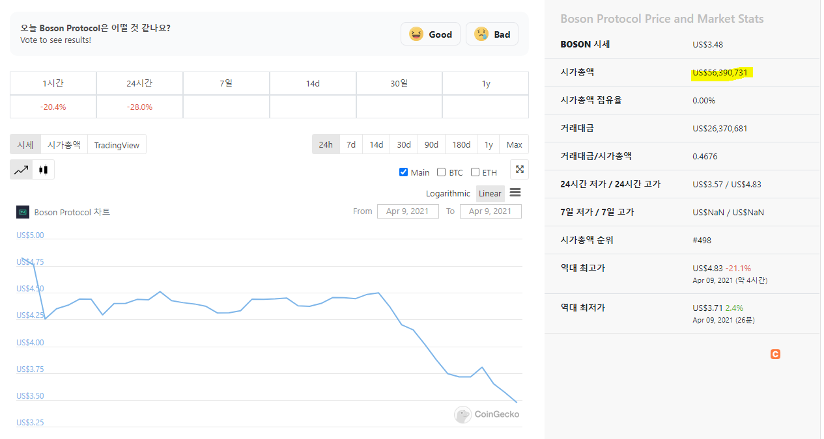Open the TradingView tab
The width and height of the screenshot is (824, 439).
(x=117, y=144)
